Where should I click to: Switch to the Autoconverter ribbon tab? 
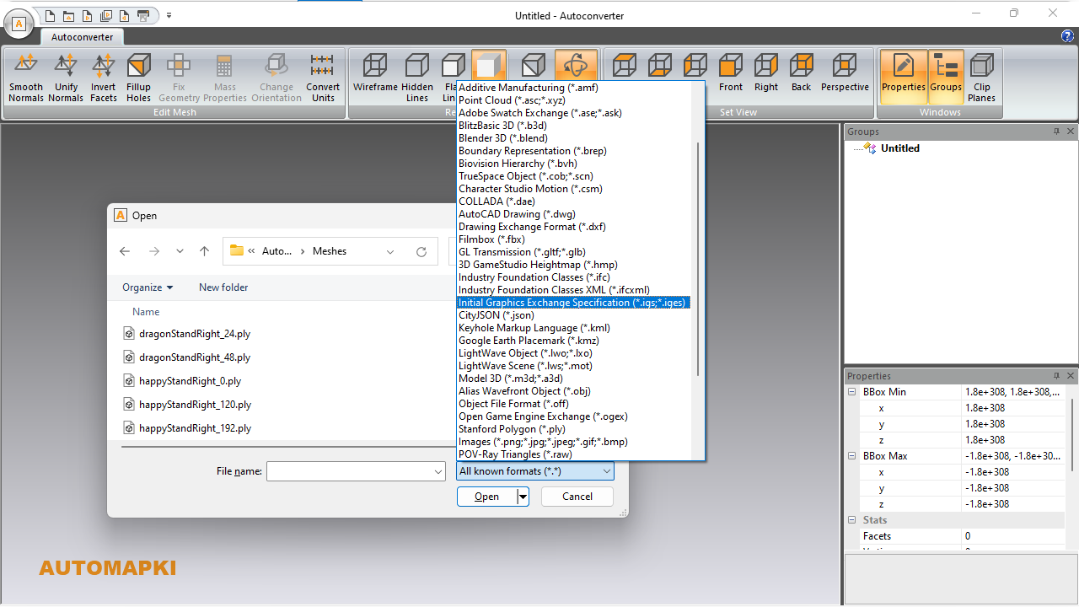click(83, 37)
